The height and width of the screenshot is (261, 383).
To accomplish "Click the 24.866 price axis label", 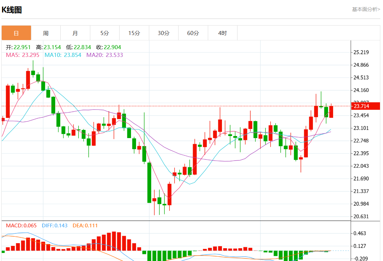I will tap(361, 65).
